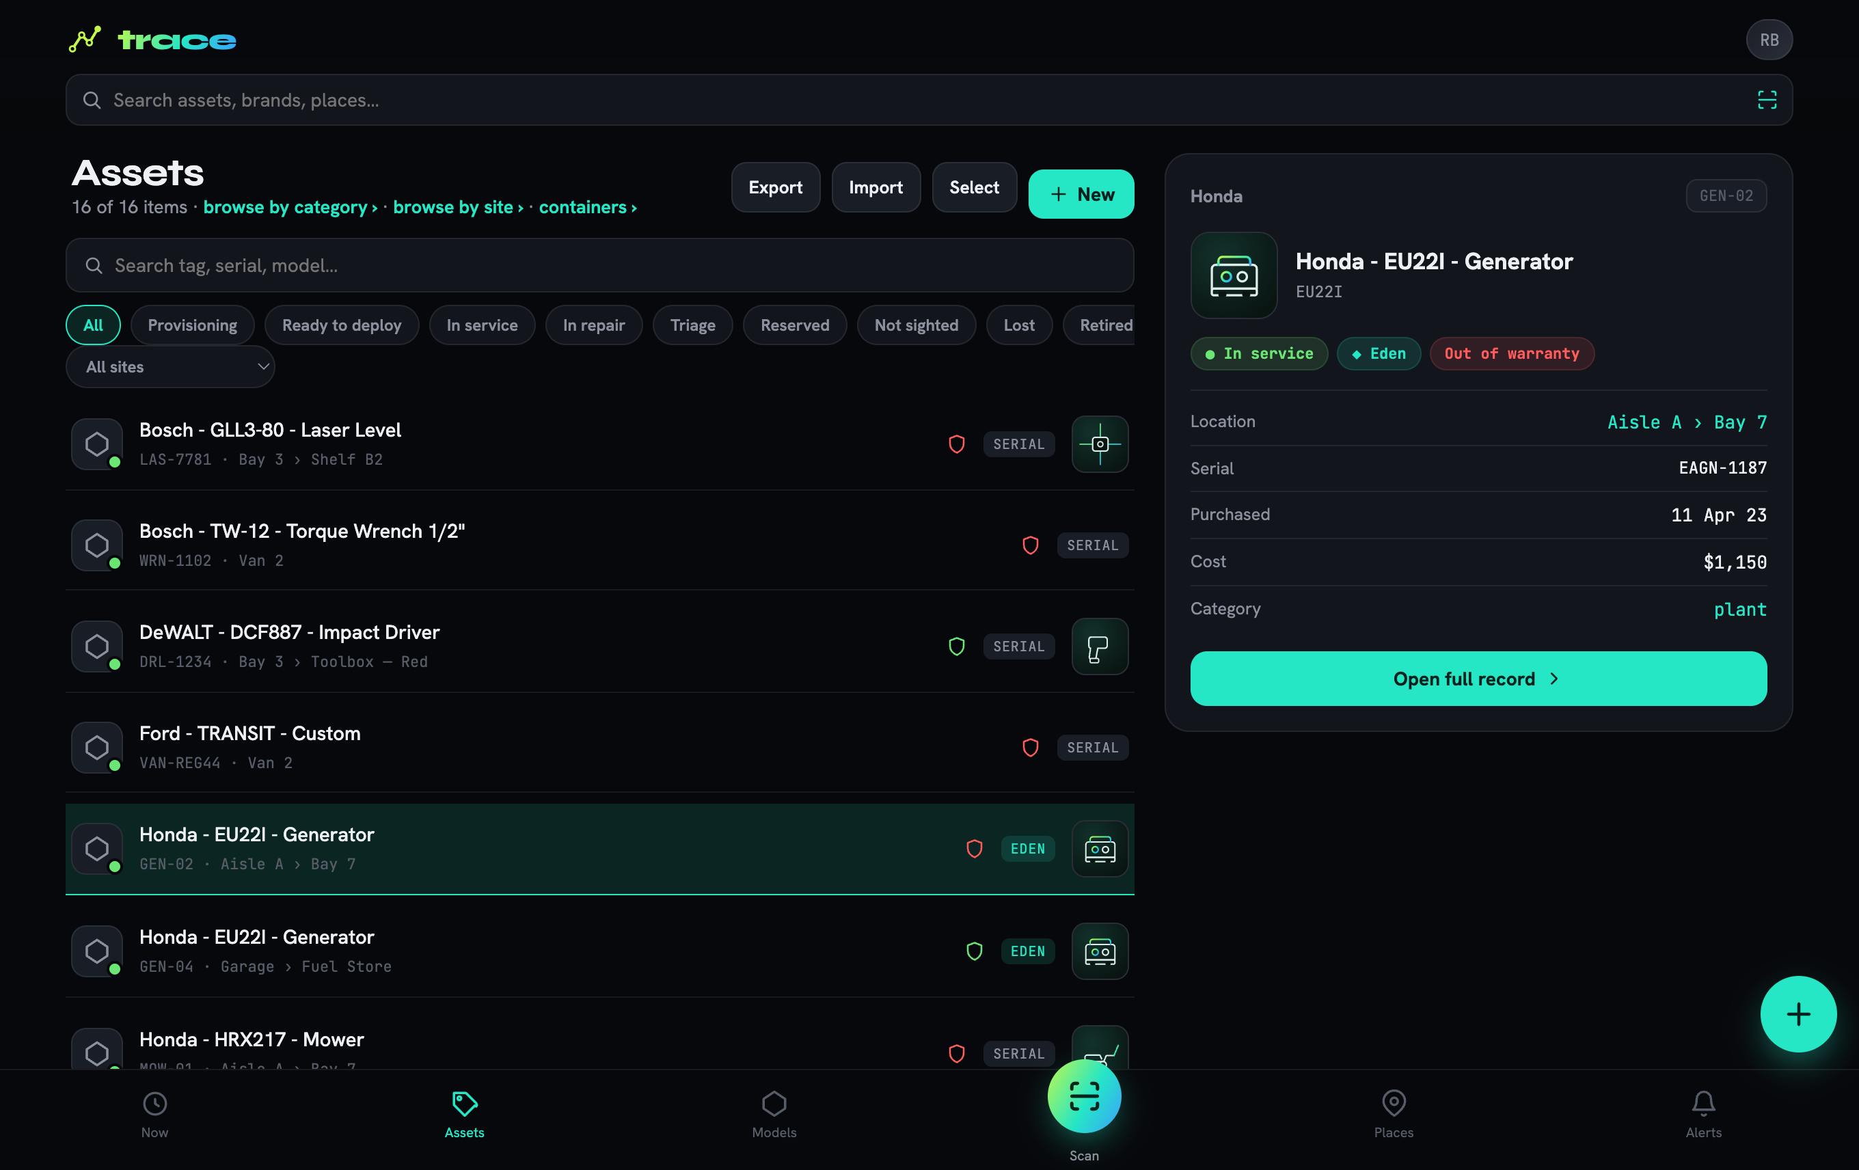Click the green shield on GEN-04 row

click(975, 951)
